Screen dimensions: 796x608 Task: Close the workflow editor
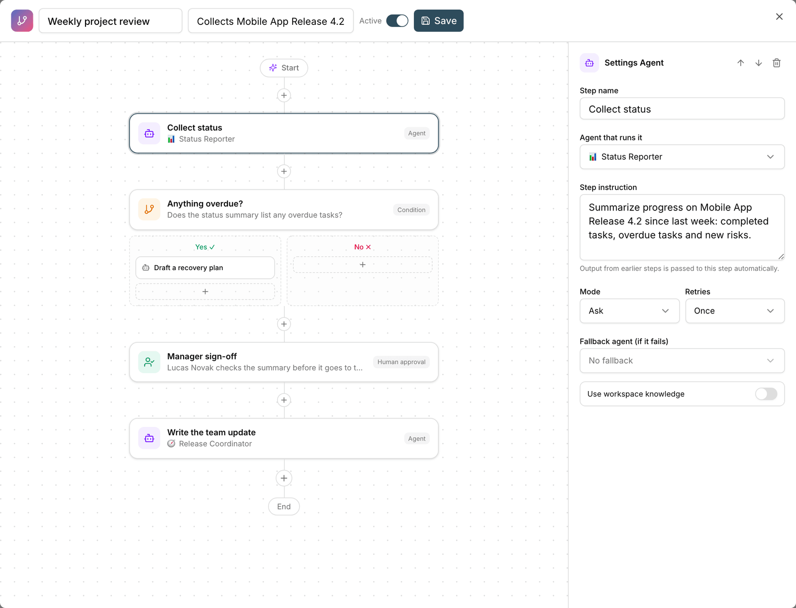(779, 16)
